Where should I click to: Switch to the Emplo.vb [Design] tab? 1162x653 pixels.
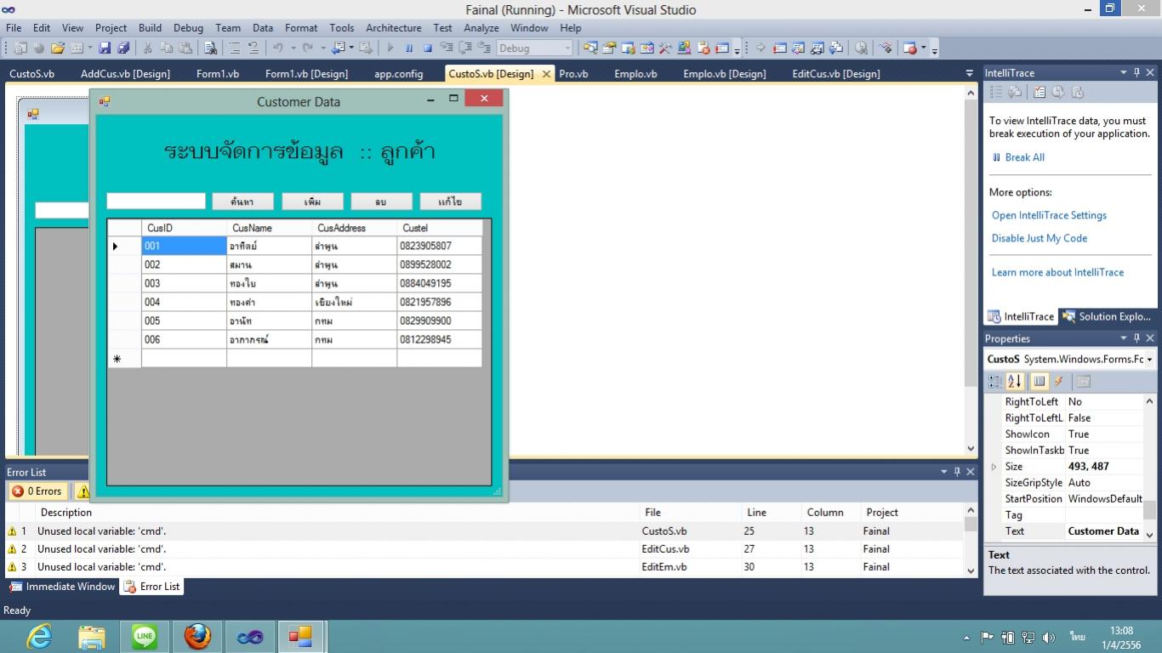724,74
